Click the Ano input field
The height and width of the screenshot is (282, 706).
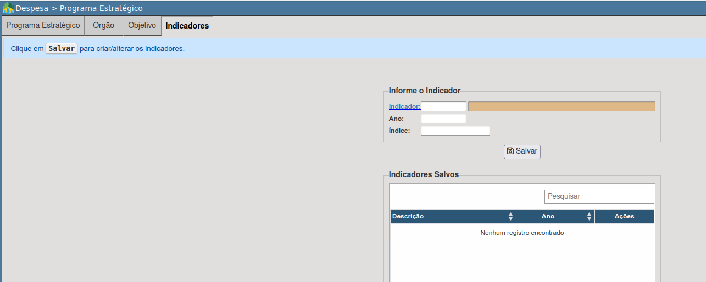[x=443, y=119]
